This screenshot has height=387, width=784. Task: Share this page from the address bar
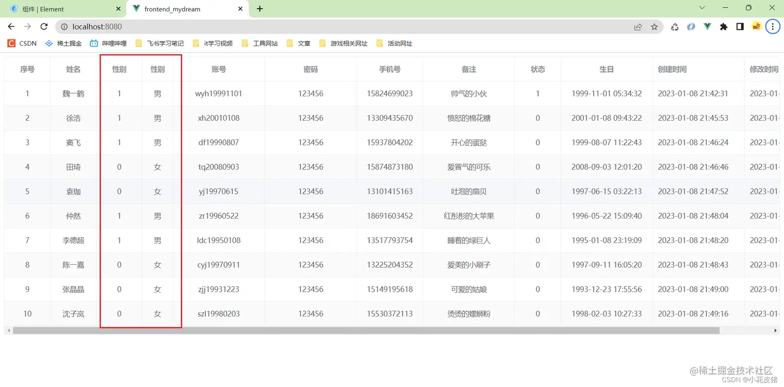click(x=638, y=27)
